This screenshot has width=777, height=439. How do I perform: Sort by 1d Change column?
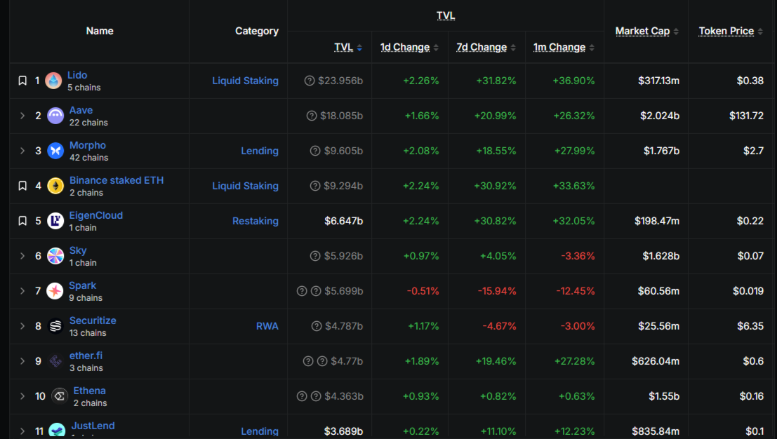tap(409, 48)
